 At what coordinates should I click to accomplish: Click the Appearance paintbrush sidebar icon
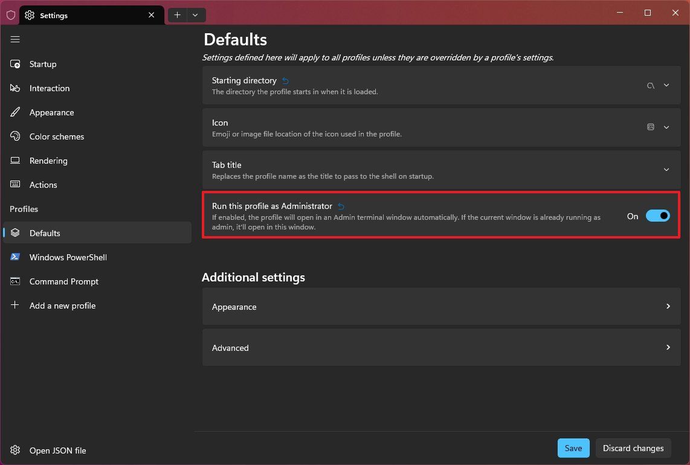click(15, 112)
